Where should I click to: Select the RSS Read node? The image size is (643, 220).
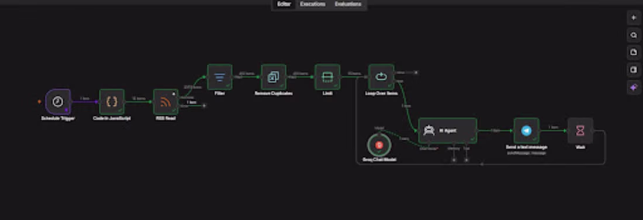(165, 102)
